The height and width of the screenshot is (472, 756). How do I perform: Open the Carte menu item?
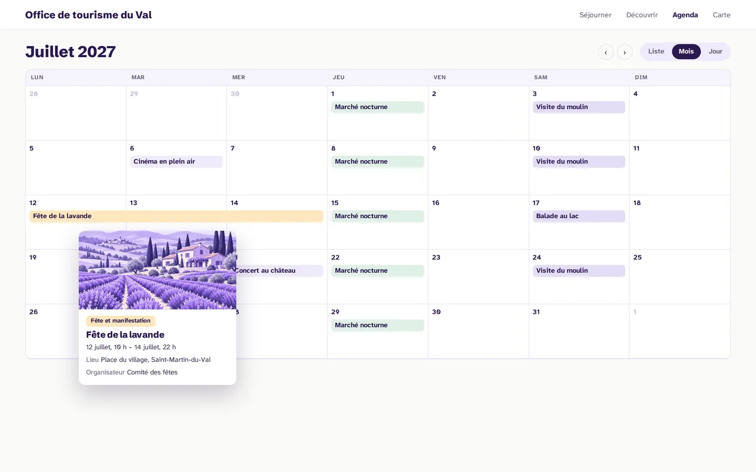[x=721, y=15]
